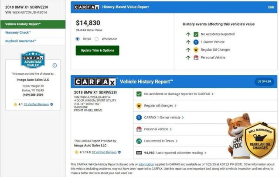The height and width of the screenshot is (177, 279).
Task: Click the verified checkmark beside sidebar reviews
Action: click(51, 104)
